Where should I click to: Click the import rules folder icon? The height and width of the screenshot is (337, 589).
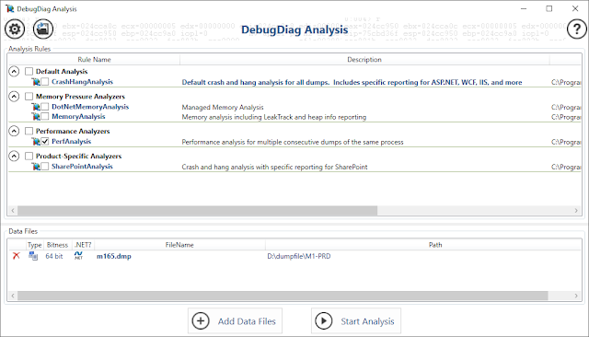click(43, 29)
